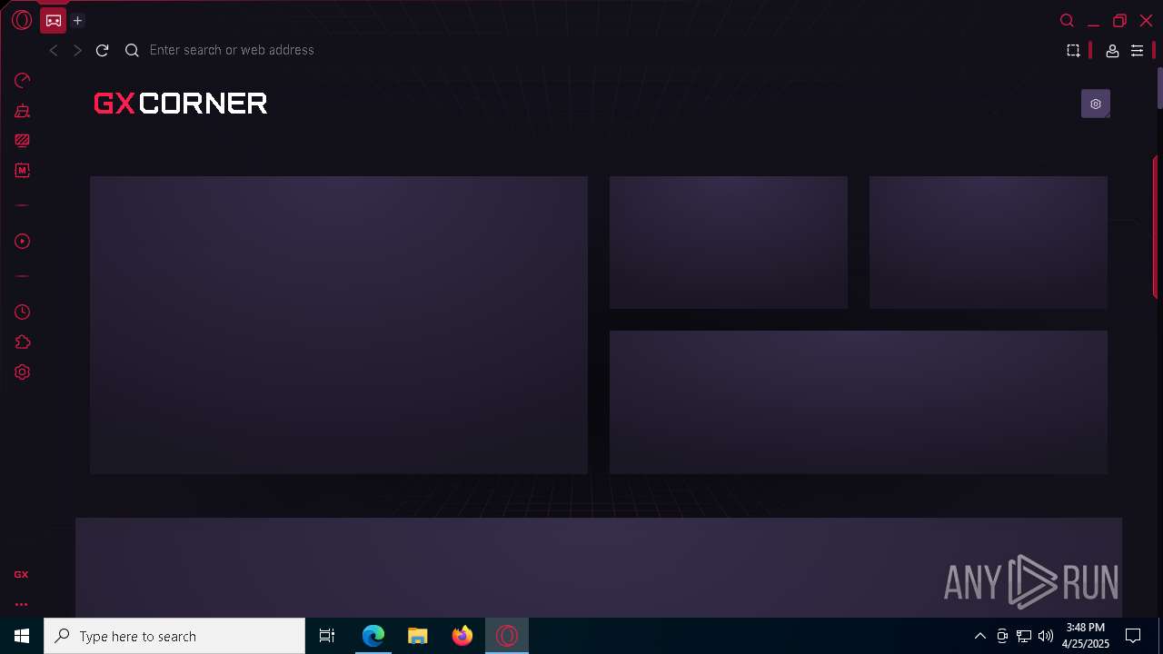Open Windows notification center
Screen dimensions: 1163x654
tap(1133, 636)
